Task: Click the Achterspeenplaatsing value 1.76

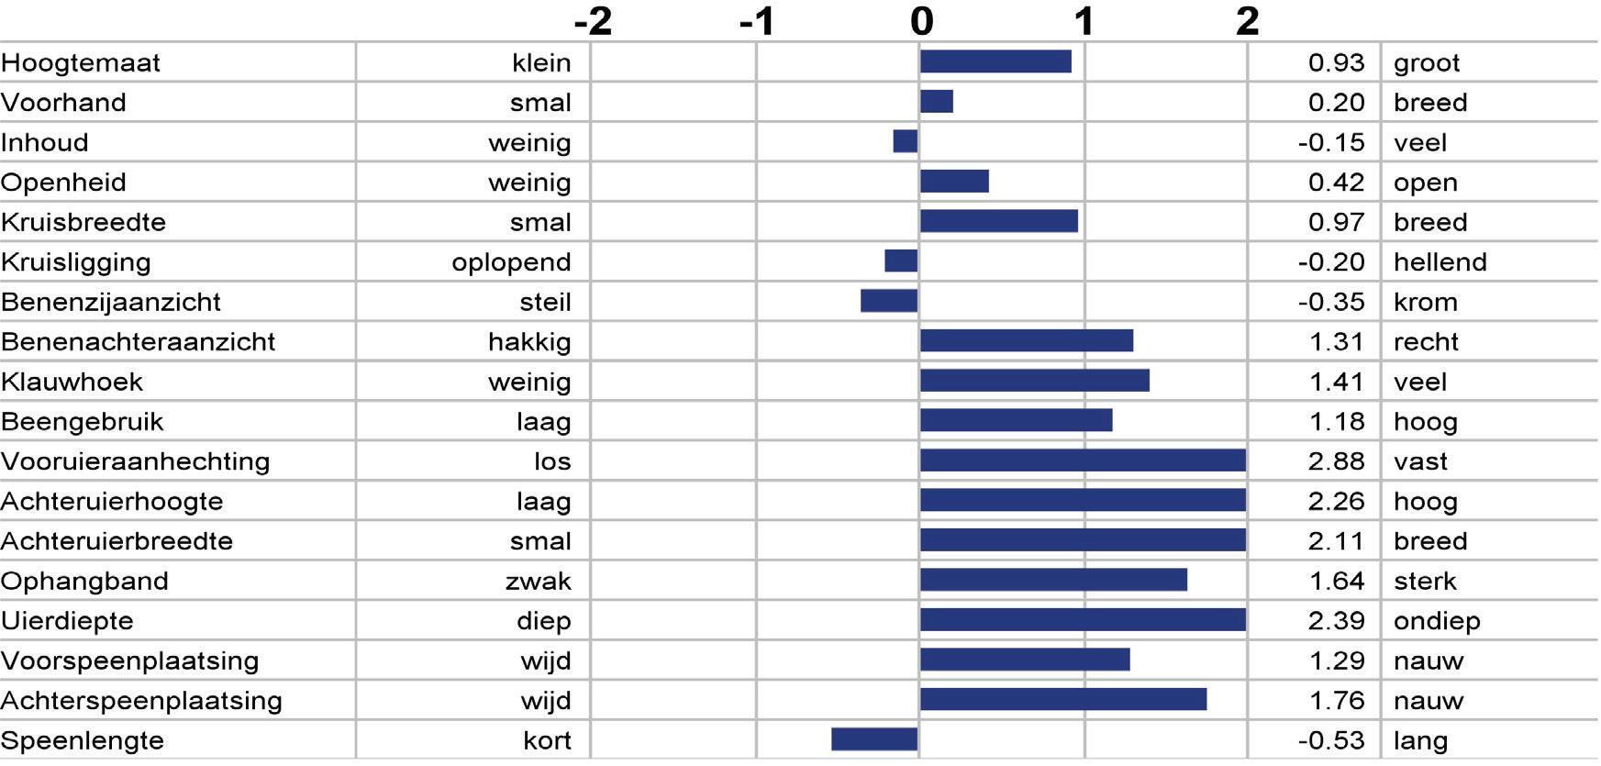Action: point(1336,701)
